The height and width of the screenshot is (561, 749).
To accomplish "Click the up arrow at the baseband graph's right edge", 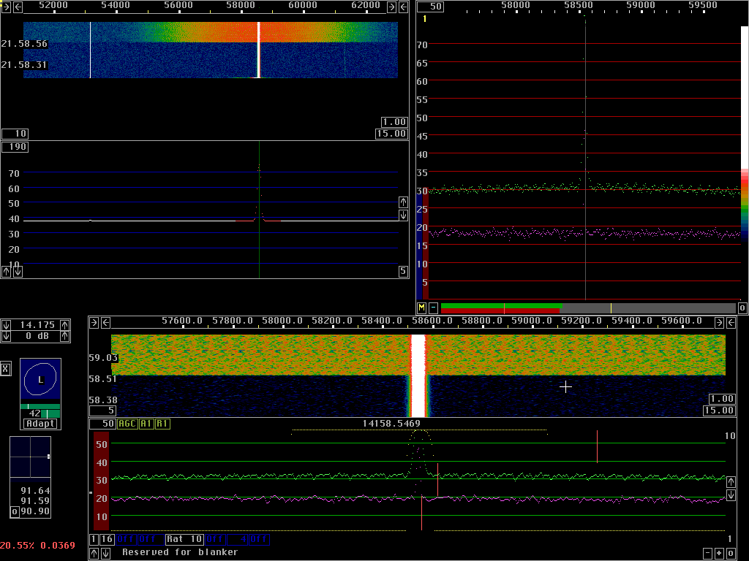I will click(x=731, y=482).
